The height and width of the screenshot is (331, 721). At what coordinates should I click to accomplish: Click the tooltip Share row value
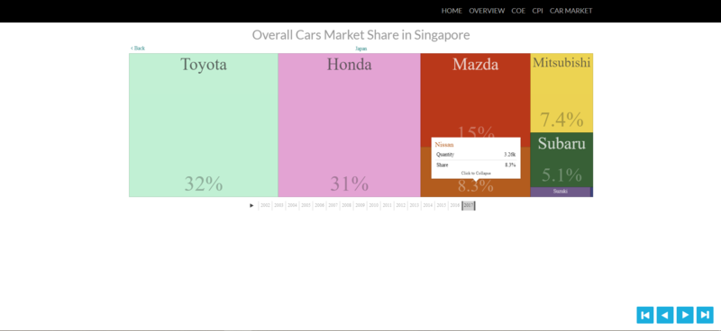click(510, 165)
